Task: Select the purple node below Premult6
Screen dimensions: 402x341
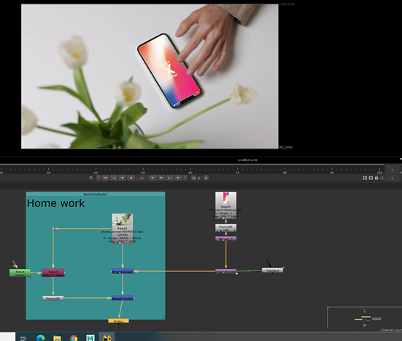Action: point(226,238)
